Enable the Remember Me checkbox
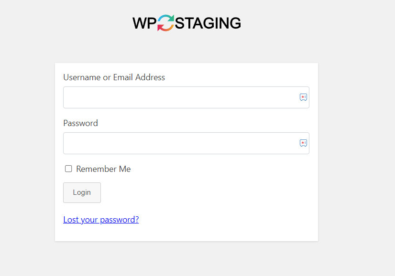The width and height of the screenshot is (395, 276). pyautogui.click(x=68, y=169)
